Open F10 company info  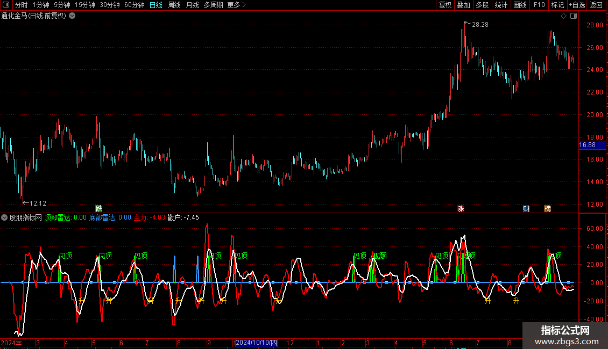pos(539,5)
